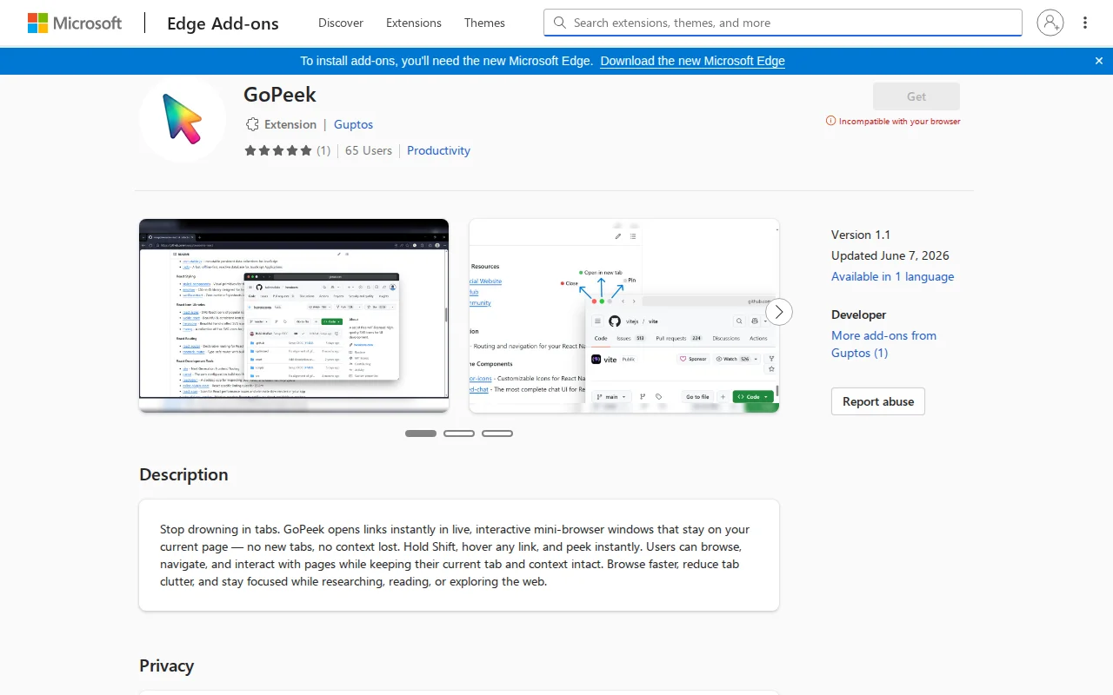Show the next screenshot with arrow
Viewport: 1113px width, 695px height.
click(779, 312)
